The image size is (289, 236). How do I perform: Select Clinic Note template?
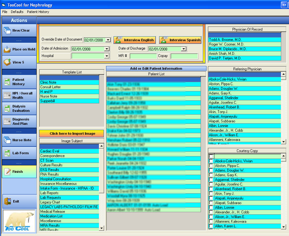tap(69, 82)
